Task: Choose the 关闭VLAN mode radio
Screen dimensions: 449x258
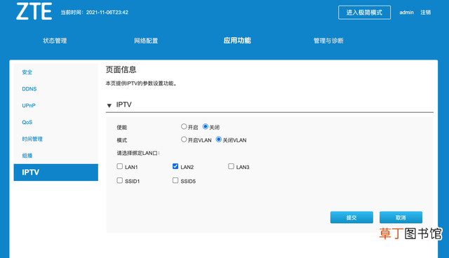Action: (219, 140)
